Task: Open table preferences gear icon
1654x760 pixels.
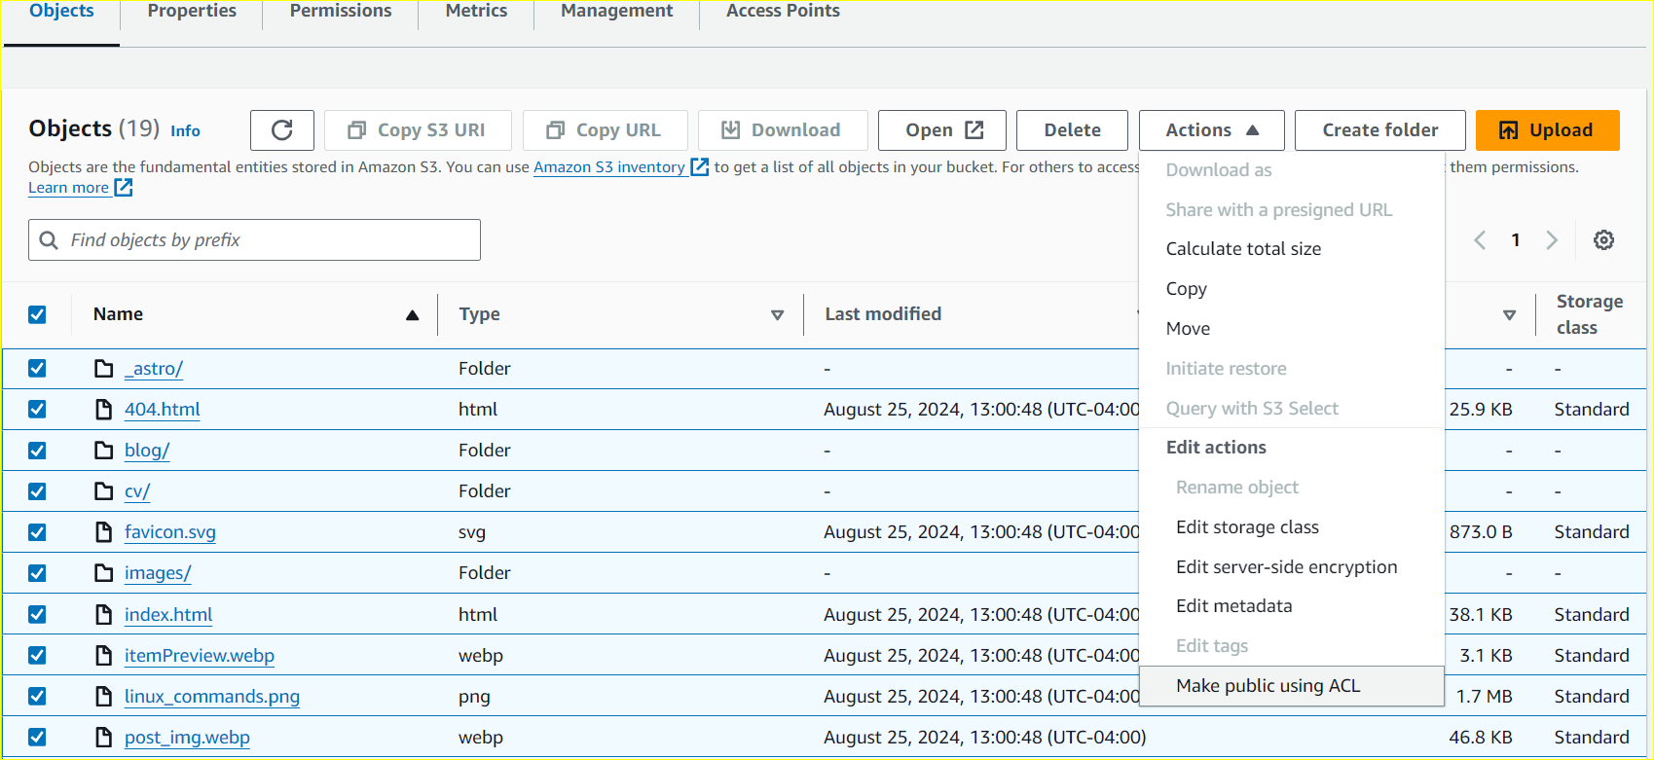Action: click(1603, 240)
